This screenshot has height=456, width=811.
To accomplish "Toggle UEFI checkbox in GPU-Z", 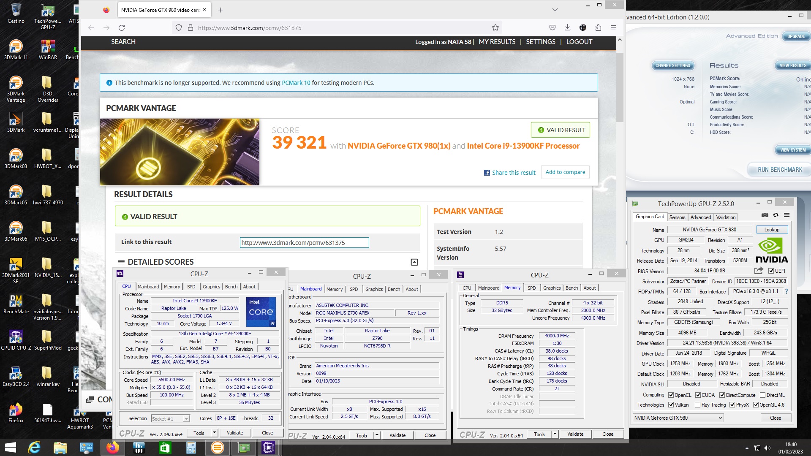I will (x=771, y=271).
